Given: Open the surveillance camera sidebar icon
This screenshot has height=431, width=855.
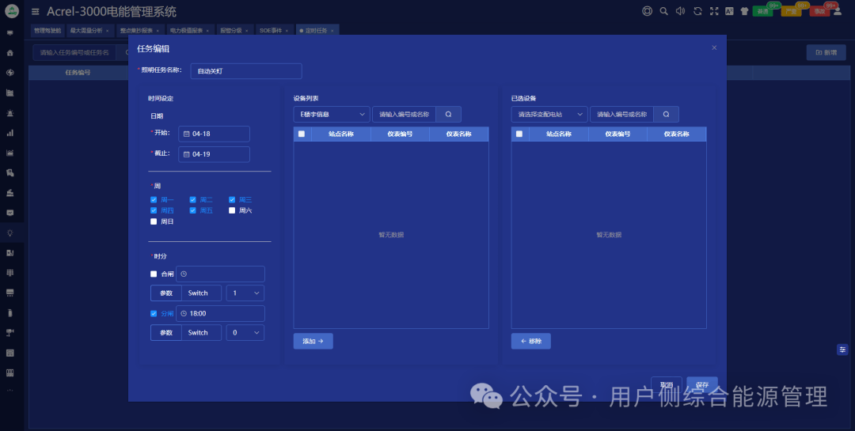Looking at the screenshot, I should 9,332.
